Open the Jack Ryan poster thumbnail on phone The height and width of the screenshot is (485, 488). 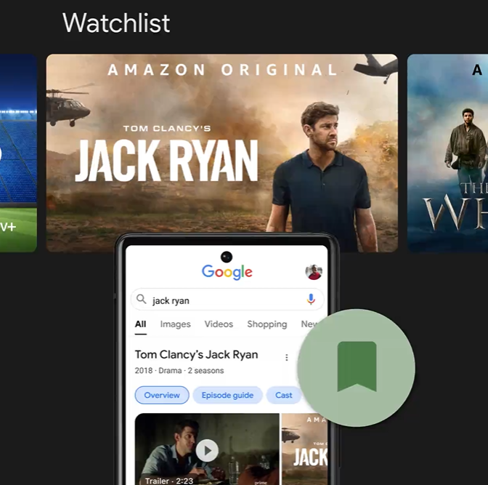pyautogui.click(x=304, y=449)
